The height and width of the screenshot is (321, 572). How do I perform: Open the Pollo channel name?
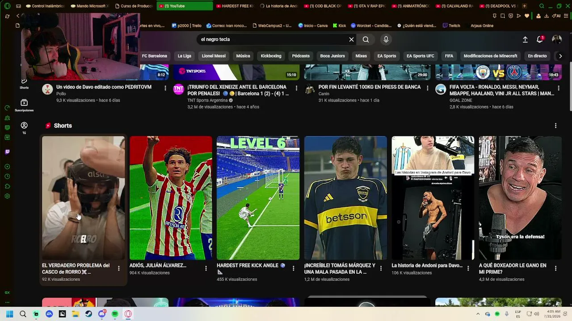(x=61, y=94)
